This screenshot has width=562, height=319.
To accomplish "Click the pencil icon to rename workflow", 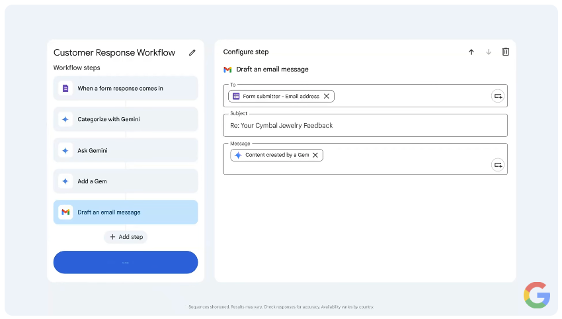I will point(192,53).
